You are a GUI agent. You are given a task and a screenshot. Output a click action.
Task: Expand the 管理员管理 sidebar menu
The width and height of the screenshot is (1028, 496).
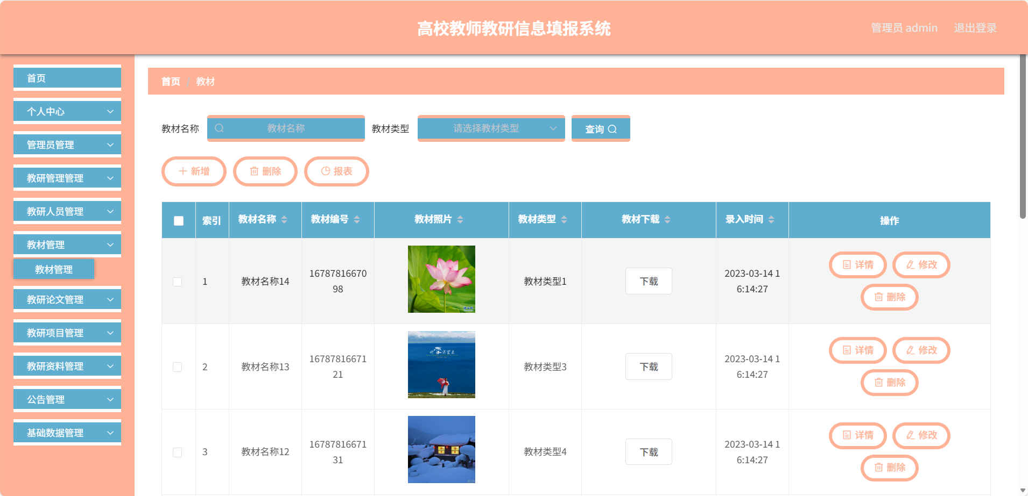click(x=67, y=145)
